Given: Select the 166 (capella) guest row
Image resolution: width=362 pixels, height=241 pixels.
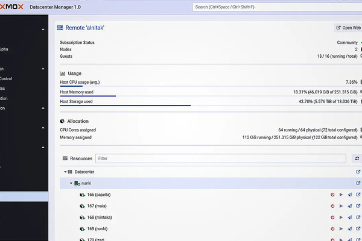Looking at the screenshot, I should 211,195.
